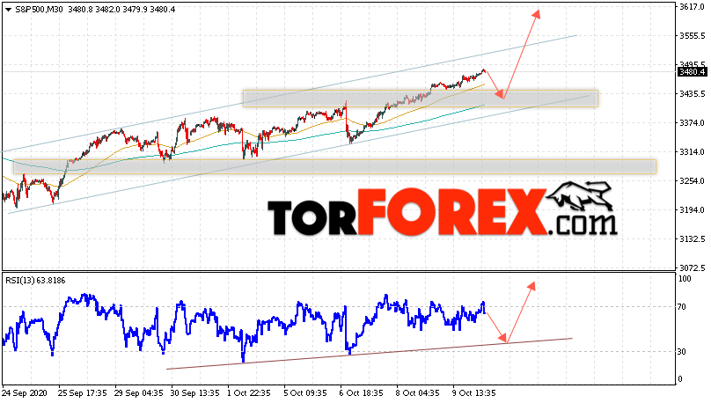Click the 3194.0 price axis label

point(693,210)
